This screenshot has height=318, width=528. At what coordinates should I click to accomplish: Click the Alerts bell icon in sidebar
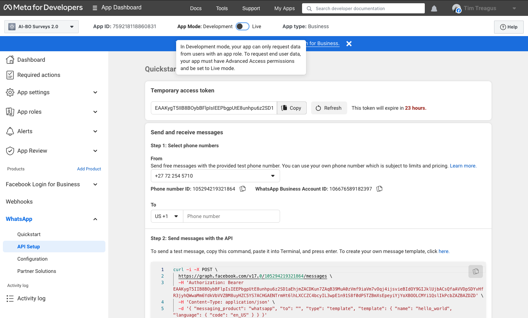coord(10,131)
